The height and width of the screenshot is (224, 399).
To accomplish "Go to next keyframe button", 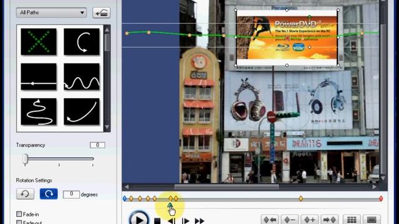I will (330, 220).
